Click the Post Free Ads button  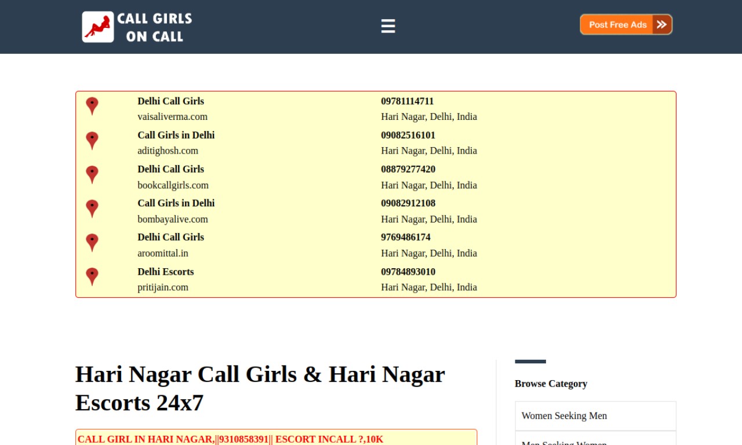tap(626, 24)
